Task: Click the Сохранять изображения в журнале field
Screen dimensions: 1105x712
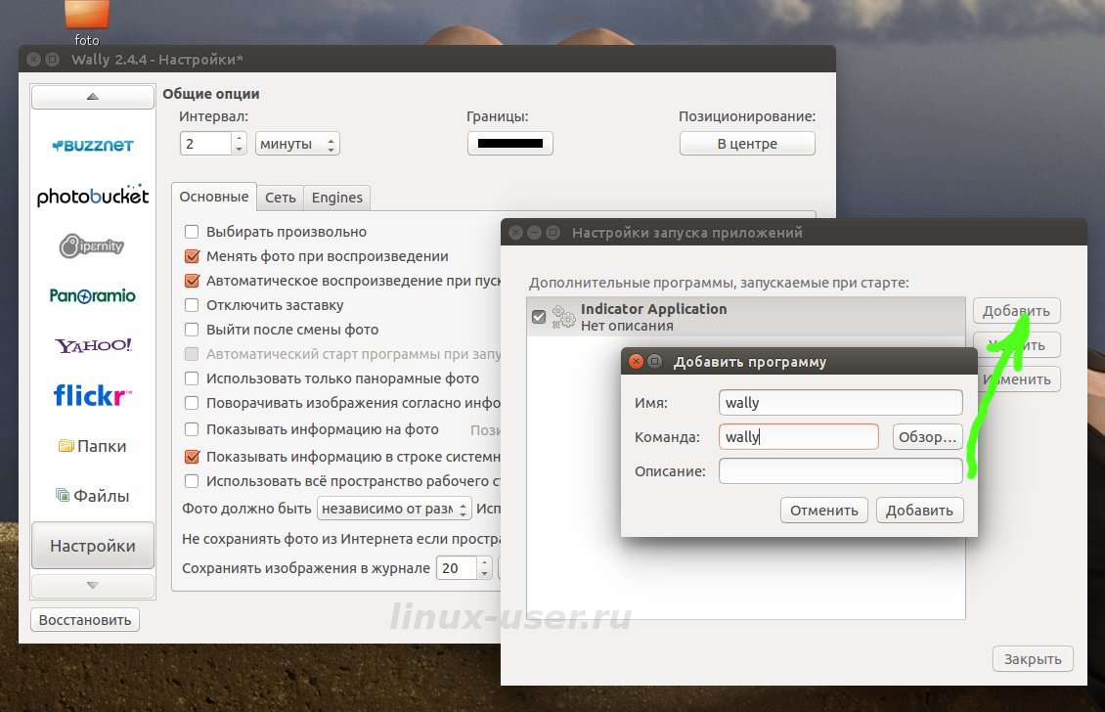Action: (457, 568)
